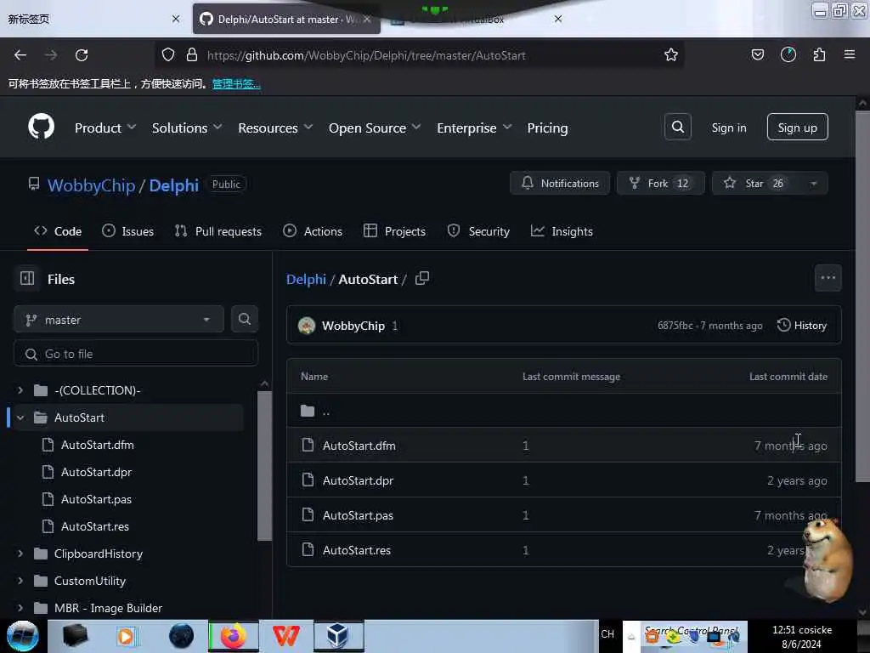Click the browser back arrow

click(20, 55)
